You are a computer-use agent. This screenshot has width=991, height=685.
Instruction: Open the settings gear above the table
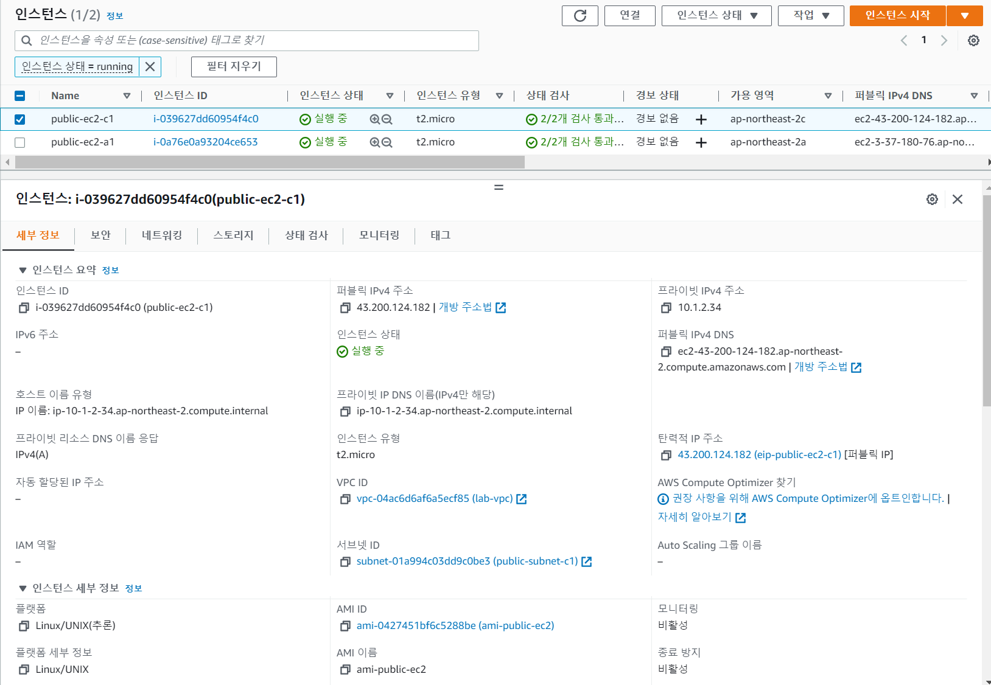click(973, 40)
